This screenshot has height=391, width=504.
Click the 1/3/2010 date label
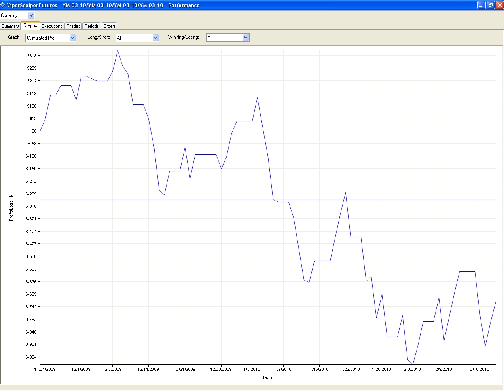(252, 369)
